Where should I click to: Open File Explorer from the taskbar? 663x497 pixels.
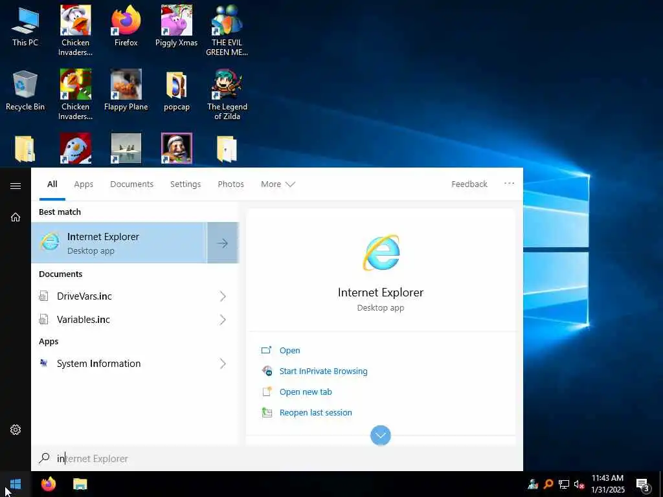80,484
